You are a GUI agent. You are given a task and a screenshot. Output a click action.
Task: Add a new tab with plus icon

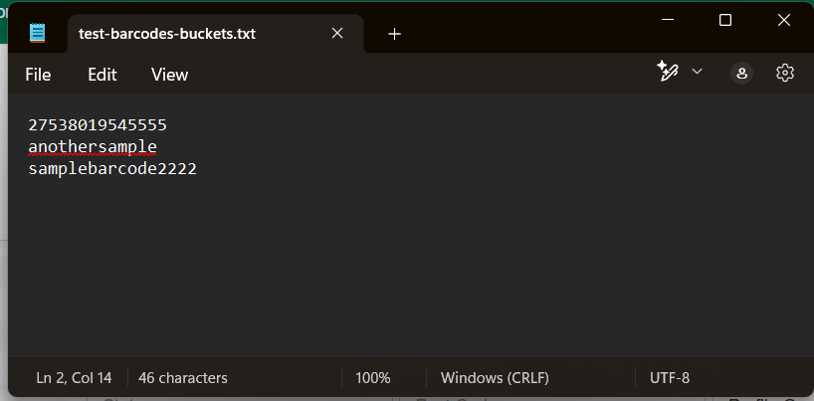[x=394, y=33]
